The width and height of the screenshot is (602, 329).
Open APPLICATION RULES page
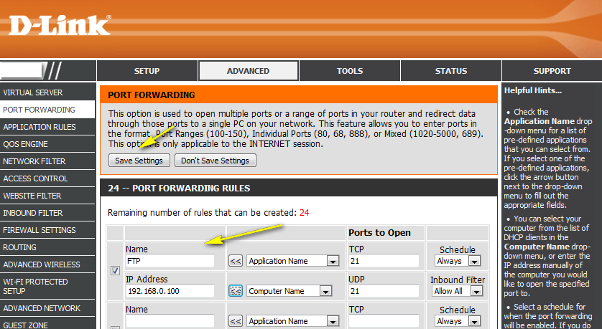click(x=47, y=127)
